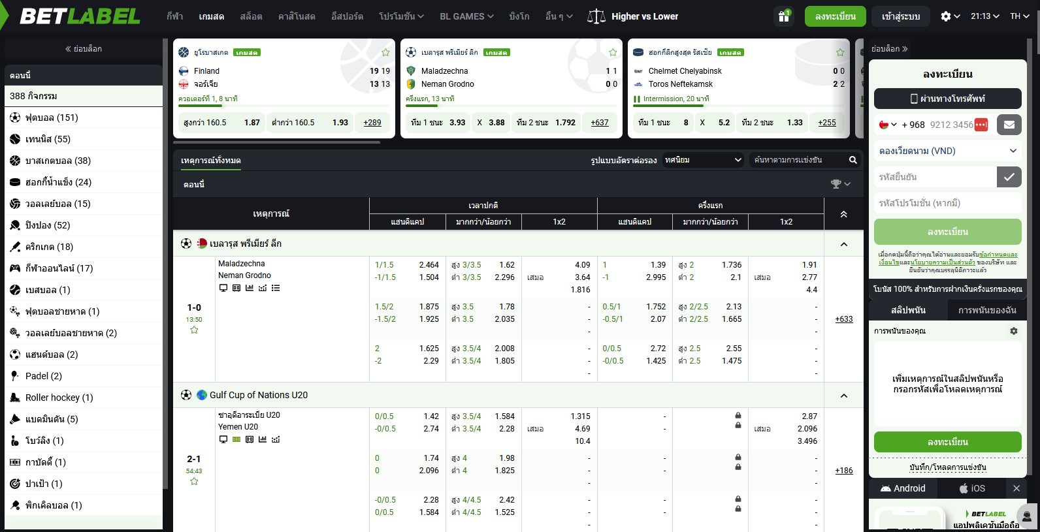Open the time zone 21:13 dropdown
Viewport: 1040px width, 532px height.
[x=984, y=16]
